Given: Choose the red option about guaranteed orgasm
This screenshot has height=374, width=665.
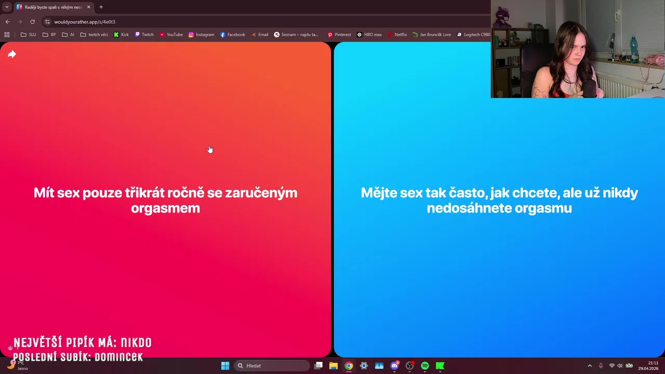Looking at the screenshot, I should [165, 200].
